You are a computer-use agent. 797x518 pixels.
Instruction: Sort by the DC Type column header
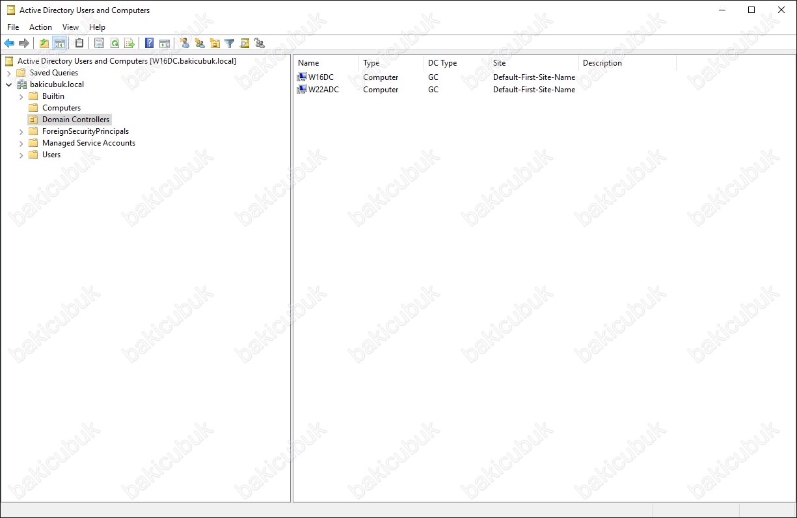[456, 63]
